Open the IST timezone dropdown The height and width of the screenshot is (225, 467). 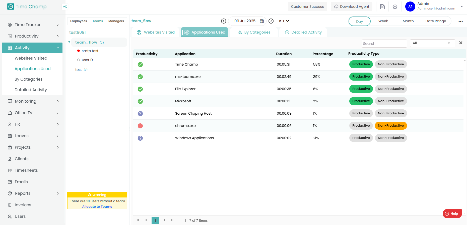click(x=284, y=21)
